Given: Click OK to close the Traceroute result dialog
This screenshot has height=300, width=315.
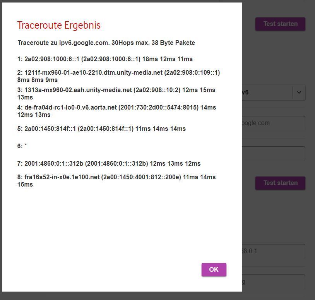Looking at the screenshot, I should click(214, 269).
